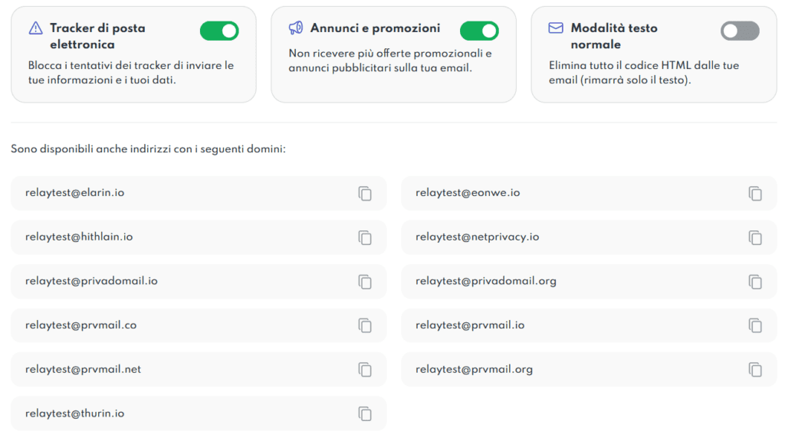Select the relaytest@prvmail.co text
This screenshot has width=785, height=441.
click(80, 325)
